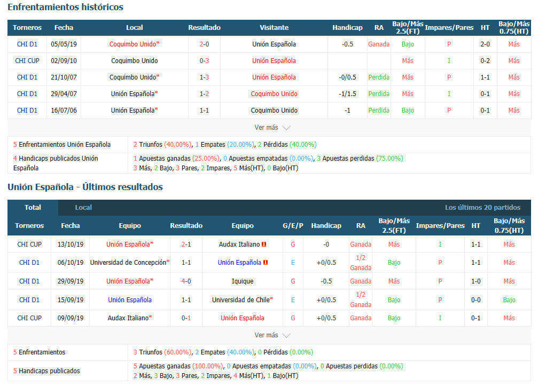
Task: Switch to the Total tab
Action: 33,208
